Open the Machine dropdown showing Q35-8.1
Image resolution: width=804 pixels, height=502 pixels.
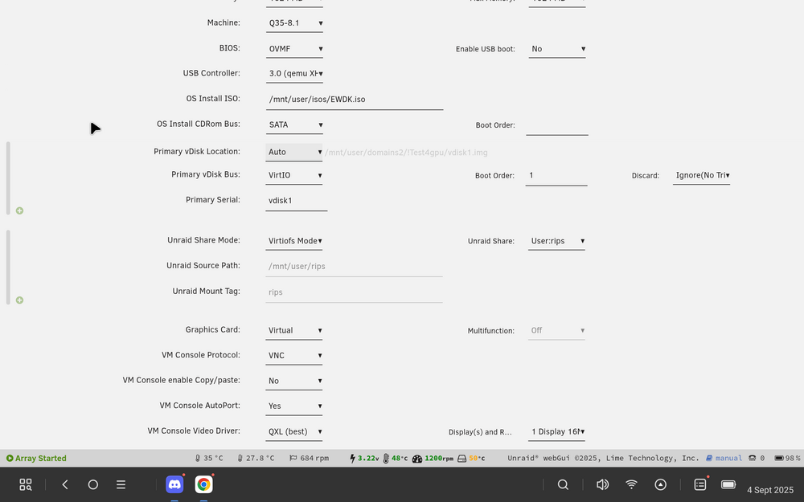point(294,23)
